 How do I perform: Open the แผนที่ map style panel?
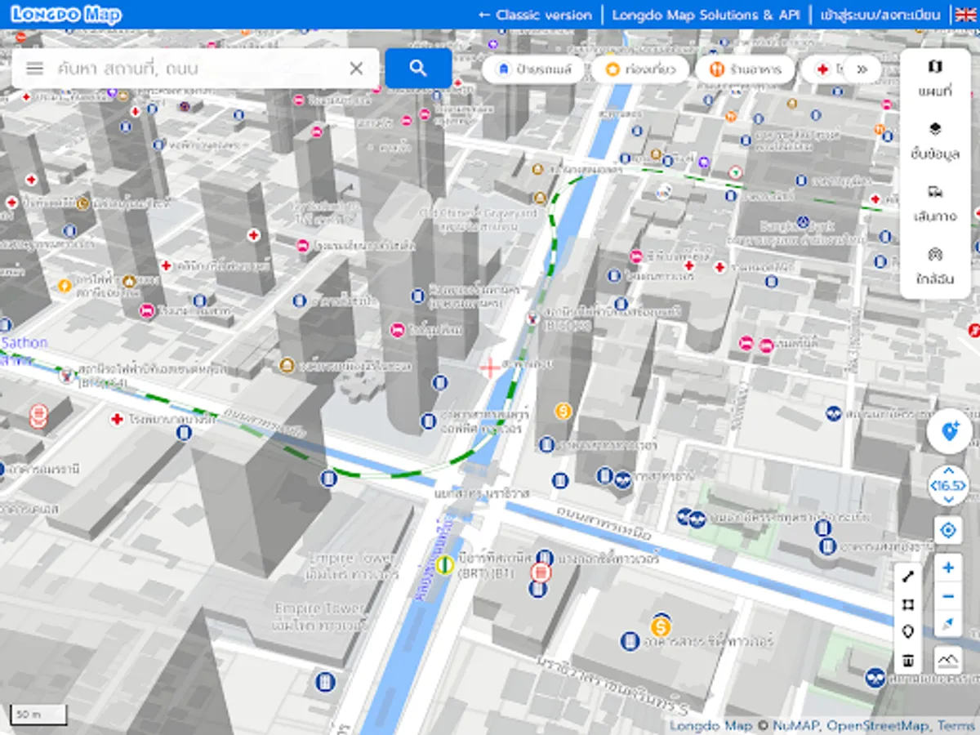934,79
